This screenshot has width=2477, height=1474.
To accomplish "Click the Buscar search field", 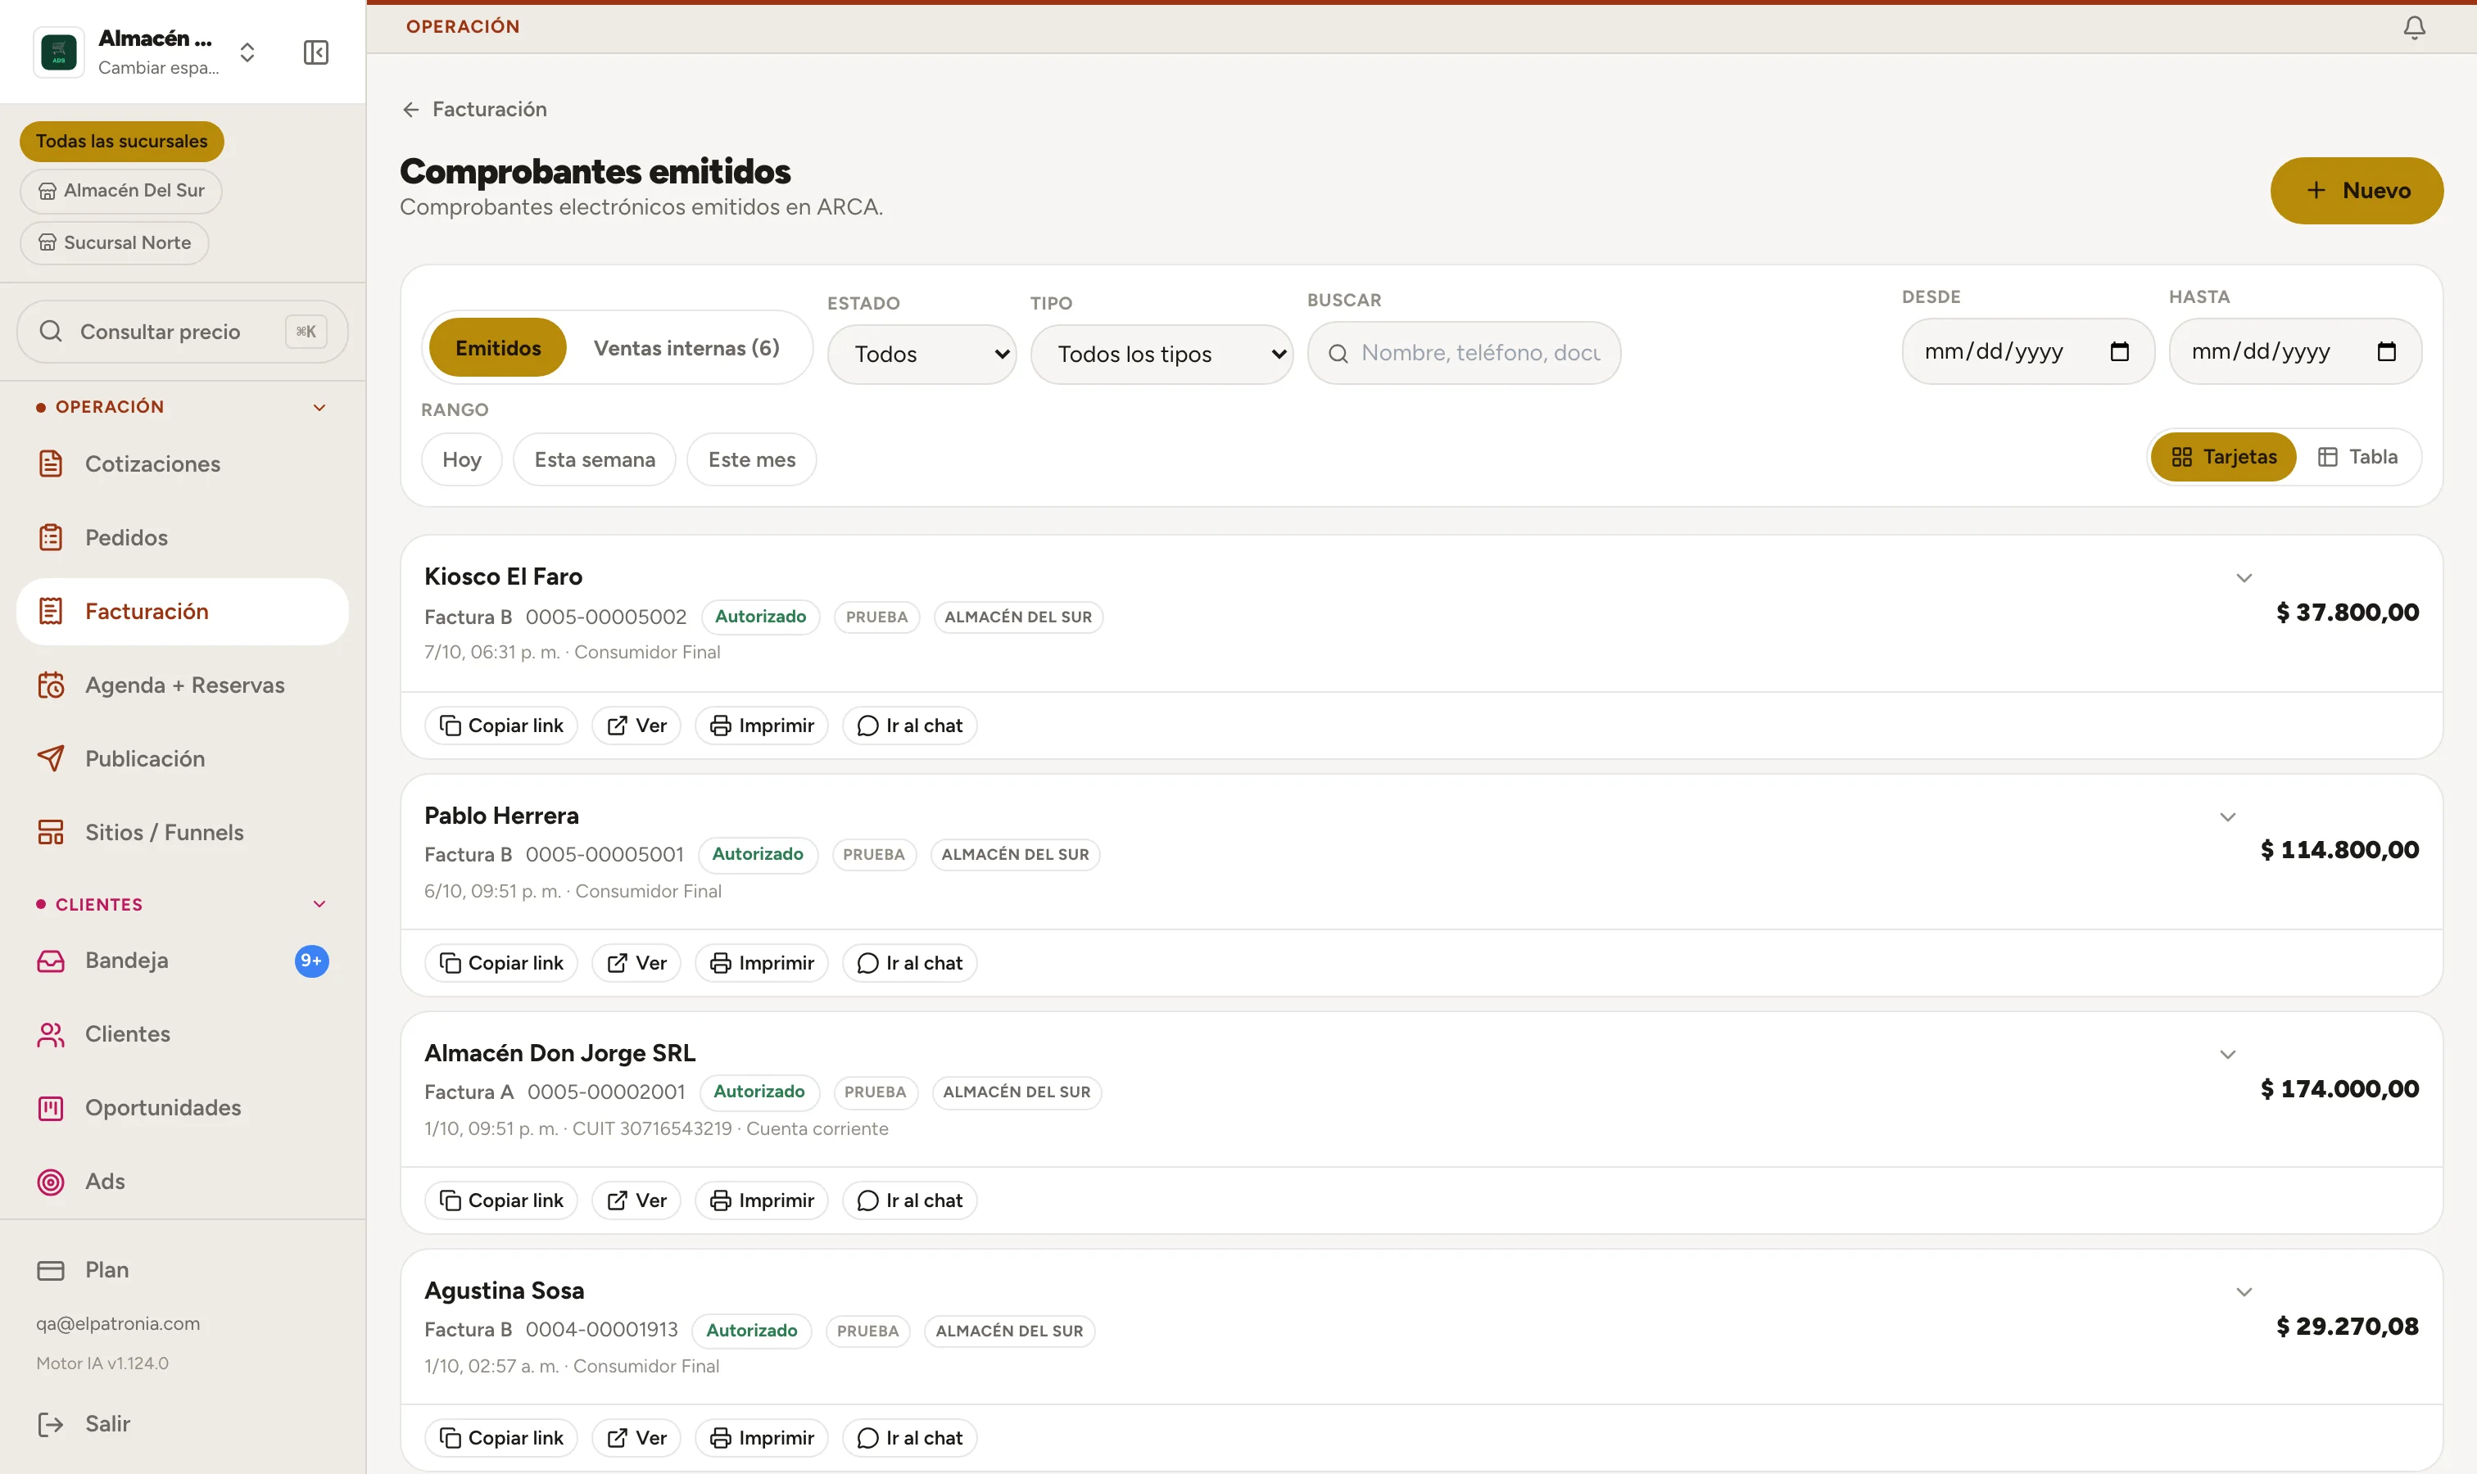I will coord(1464,353).
